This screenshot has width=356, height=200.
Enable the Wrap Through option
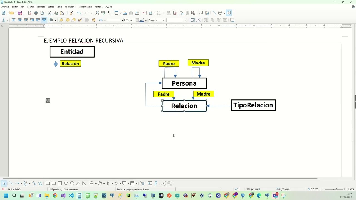[x=44, y=20]
